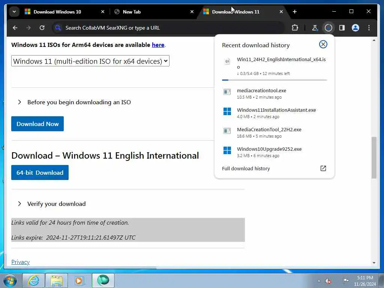This screenshot has width=384, height=288.
Task: Open the Chrome three-dot menu
Action: 369,28
